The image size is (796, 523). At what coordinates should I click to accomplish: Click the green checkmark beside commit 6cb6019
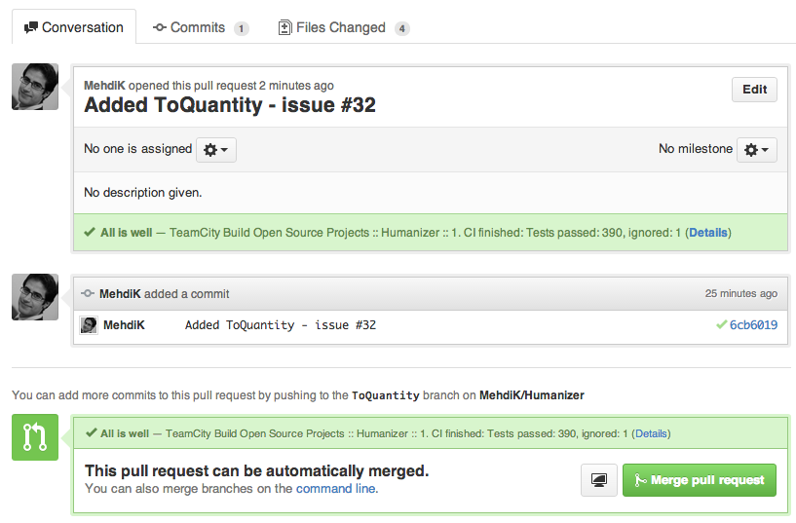click(721, 324)
